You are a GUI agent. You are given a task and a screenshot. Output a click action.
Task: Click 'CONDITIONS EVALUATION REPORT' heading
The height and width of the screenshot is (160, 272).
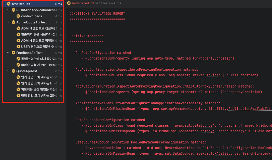97,13
